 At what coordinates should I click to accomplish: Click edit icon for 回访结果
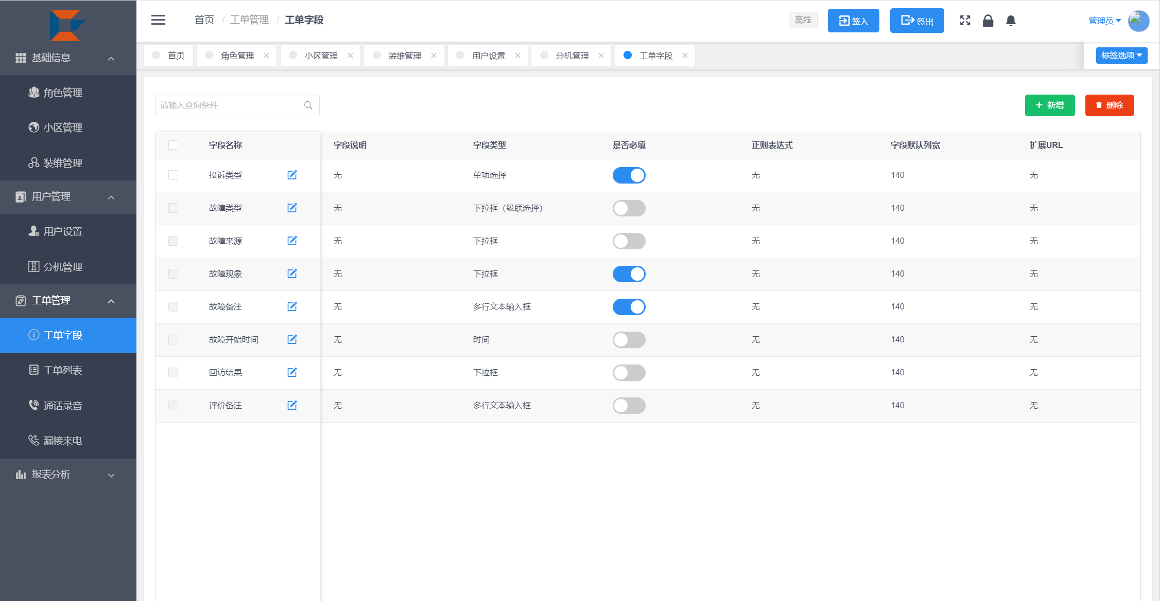(292, 372)
